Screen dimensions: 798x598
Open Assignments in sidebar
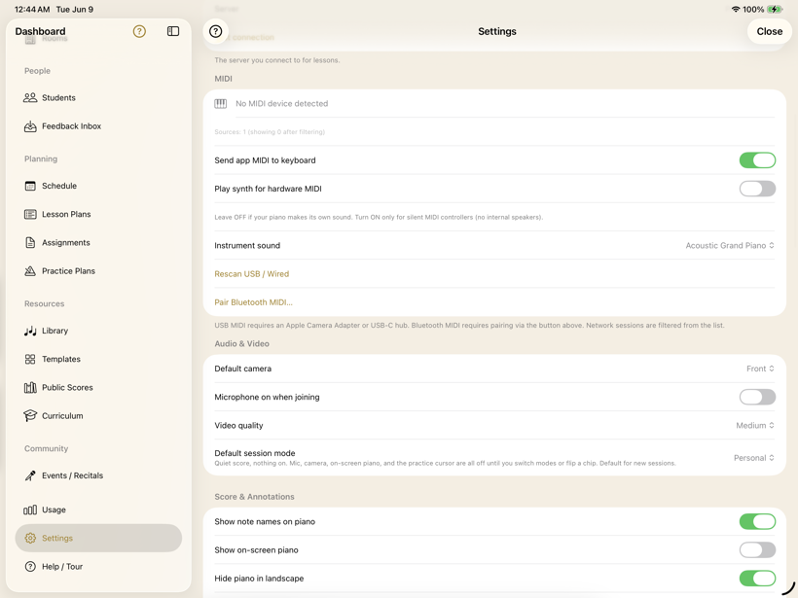pos(65,242)
